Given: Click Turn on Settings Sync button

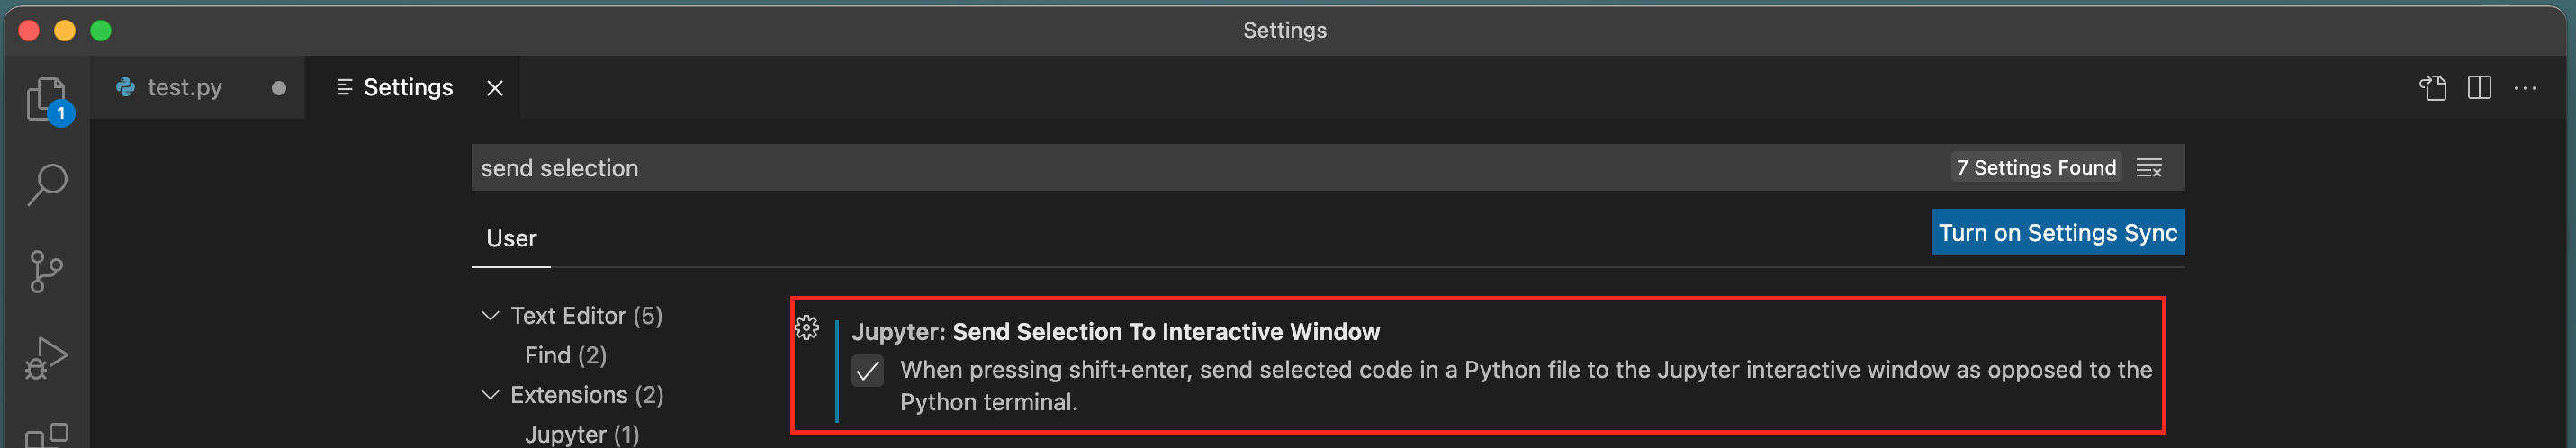Looking at the screenshot, I should point(2058,232).
